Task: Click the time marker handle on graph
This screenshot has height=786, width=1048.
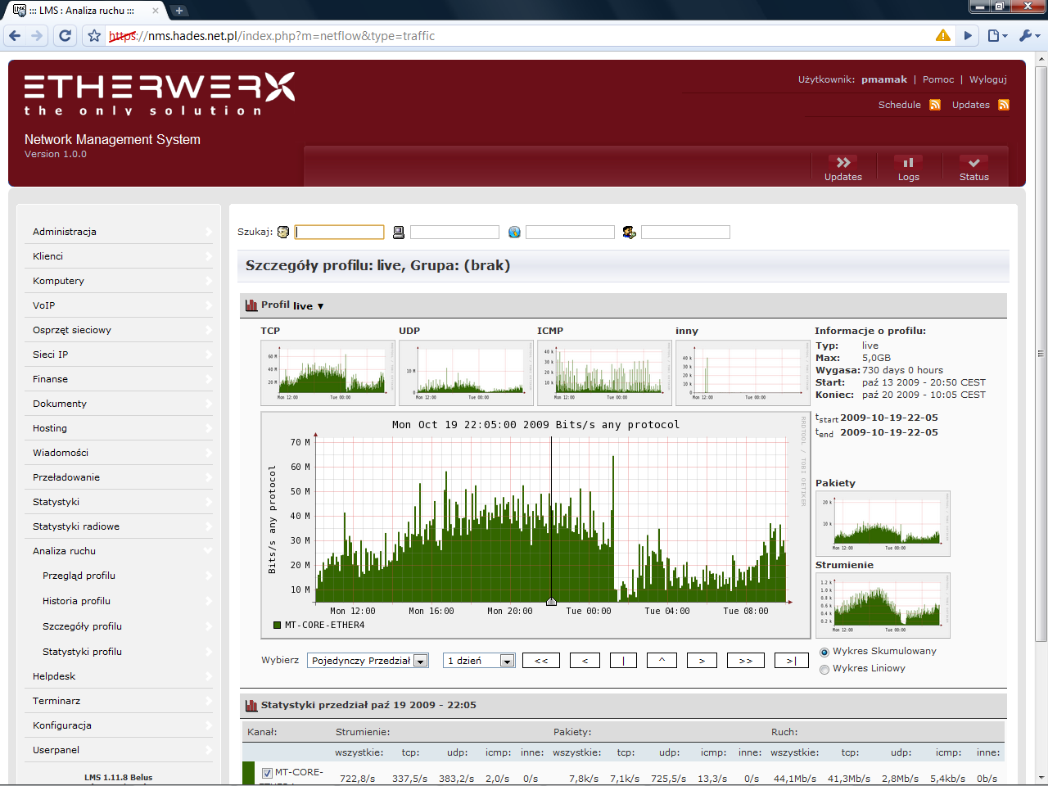Action: click(x=551, y=602)
